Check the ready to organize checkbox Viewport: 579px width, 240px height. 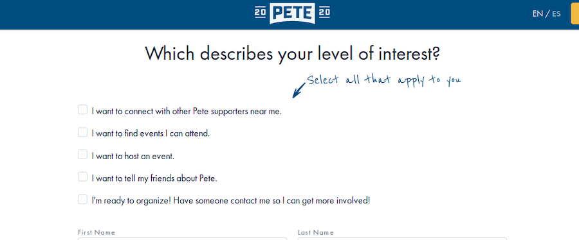[x=83, y=200]
